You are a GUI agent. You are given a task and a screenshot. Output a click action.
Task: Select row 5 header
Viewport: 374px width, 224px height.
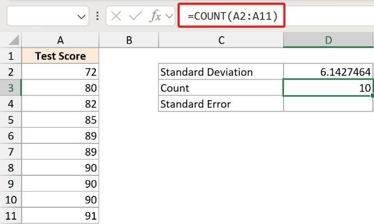pyautogui.click(x=10, y=120)
